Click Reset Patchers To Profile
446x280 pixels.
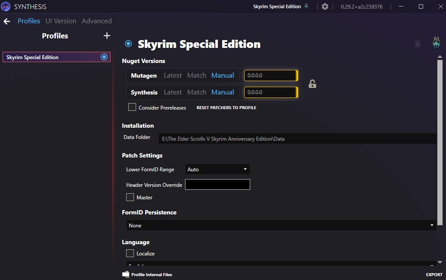[226, 107]
